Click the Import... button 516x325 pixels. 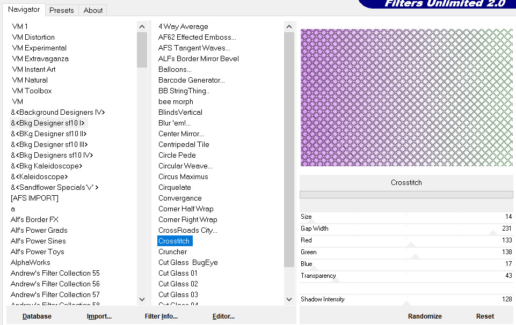[x=99, y=316]
